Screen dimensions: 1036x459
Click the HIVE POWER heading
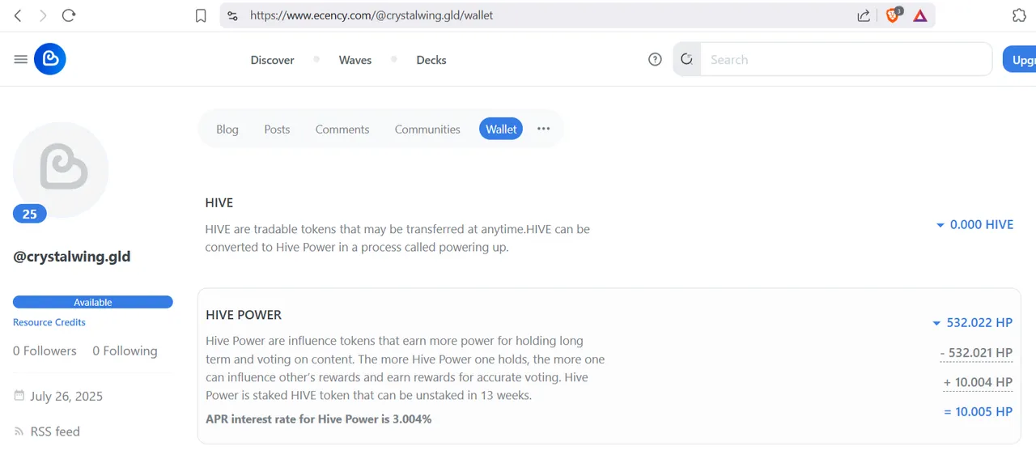(x=244, y=315)
